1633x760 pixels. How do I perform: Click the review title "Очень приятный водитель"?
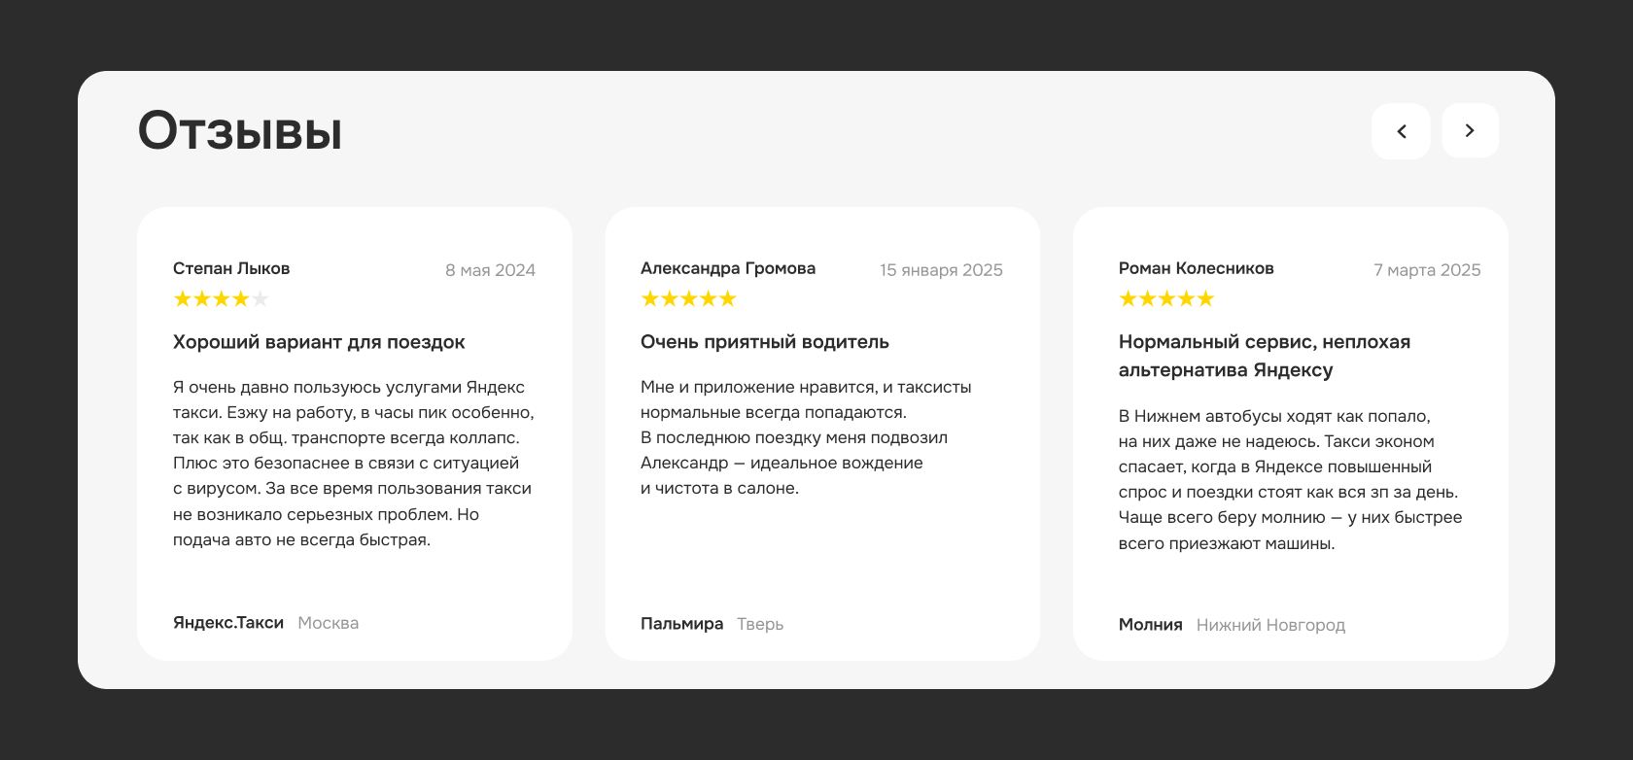[x=764, y=342]
